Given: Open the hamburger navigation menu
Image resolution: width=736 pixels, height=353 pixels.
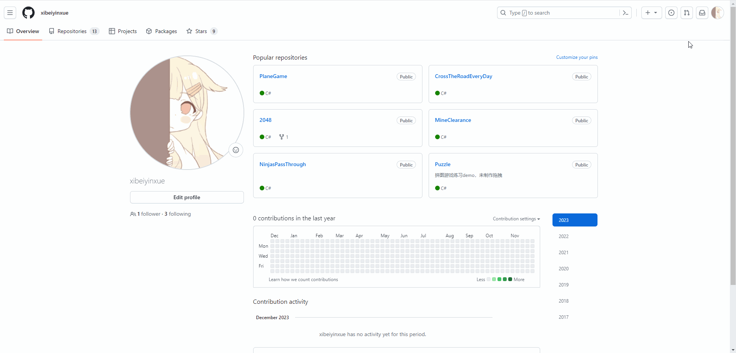Looking at the screenshot, I should coord(10,13).
